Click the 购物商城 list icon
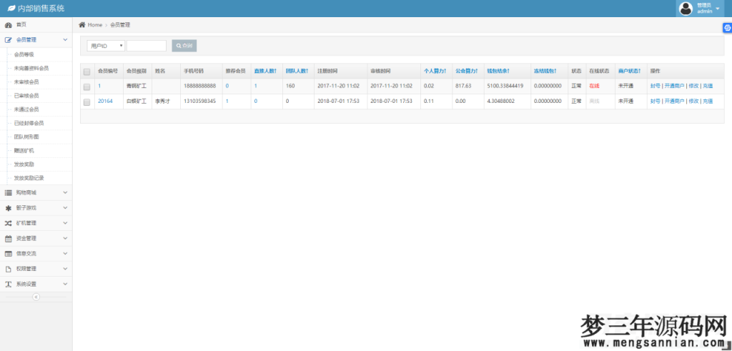The width and height of the screenshot is (732, 351). coord(9,192)
